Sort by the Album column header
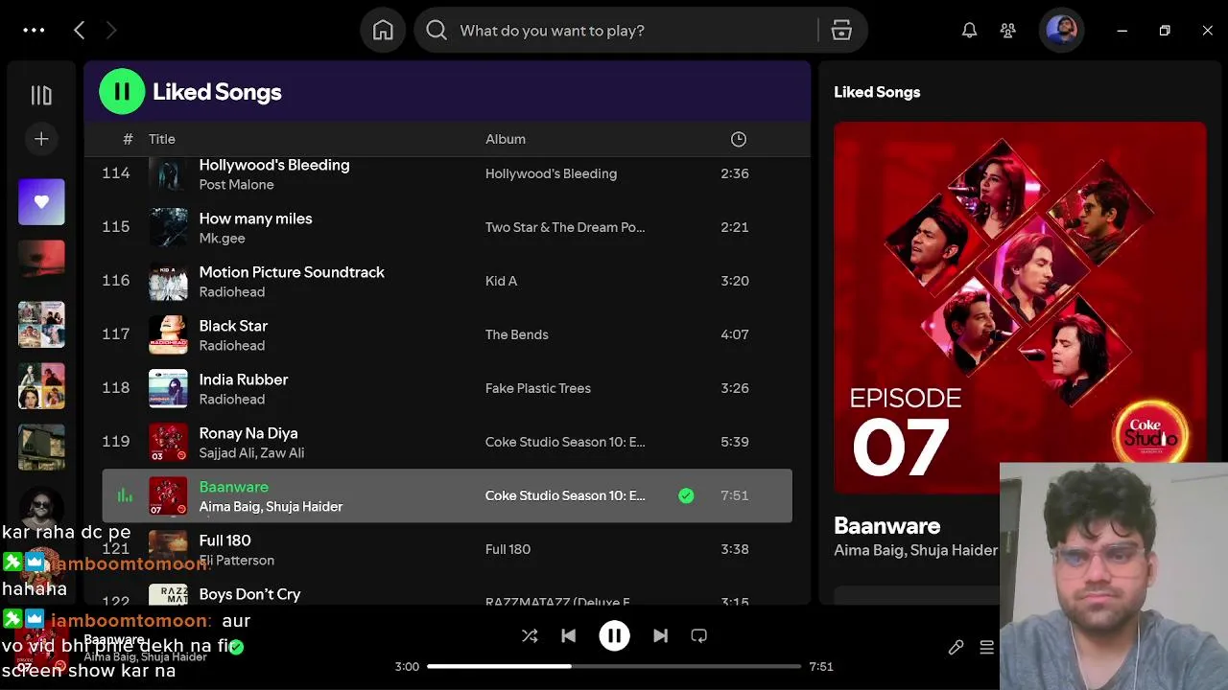This screenshot has height=690, width=1228. pyautogui.click(x=506, y=139)
